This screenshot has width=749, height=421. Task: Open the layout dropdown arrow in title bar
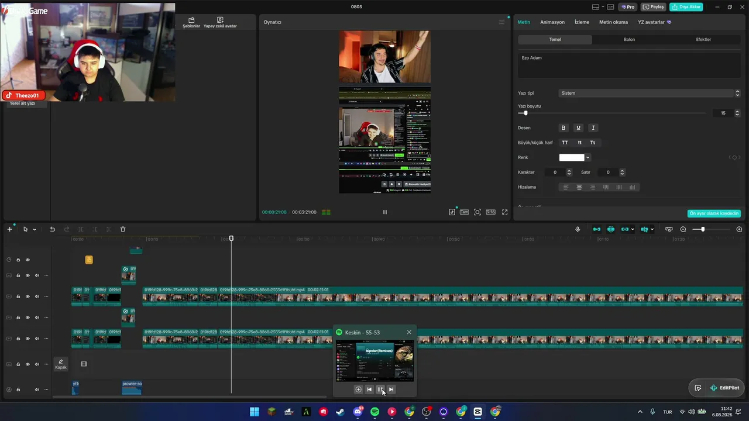tap(603, 7)
